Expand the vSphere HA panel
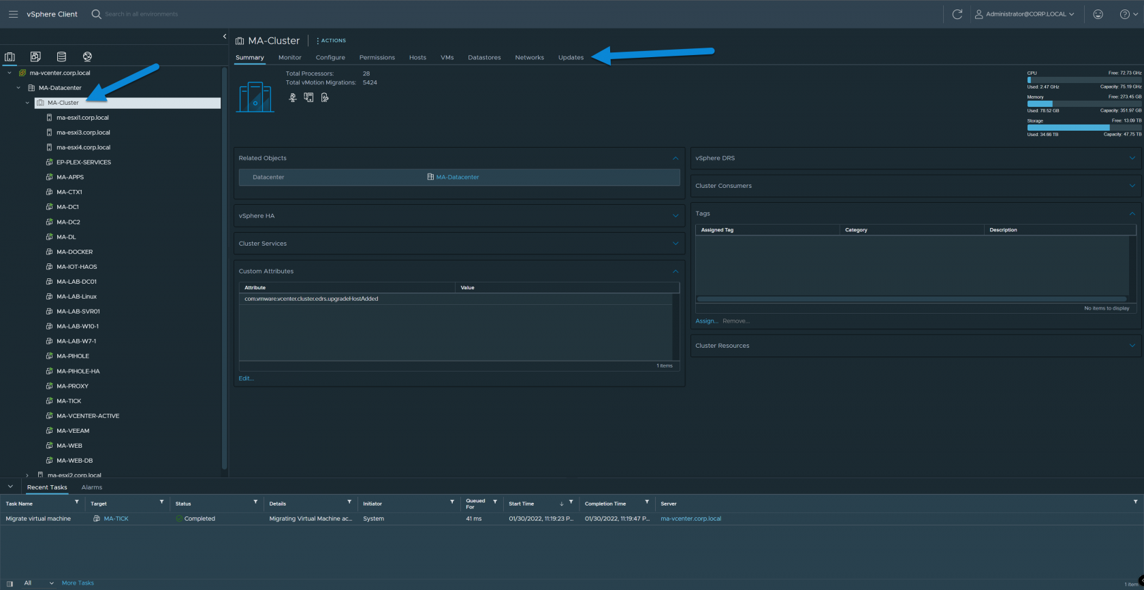 tap(676, 216)
